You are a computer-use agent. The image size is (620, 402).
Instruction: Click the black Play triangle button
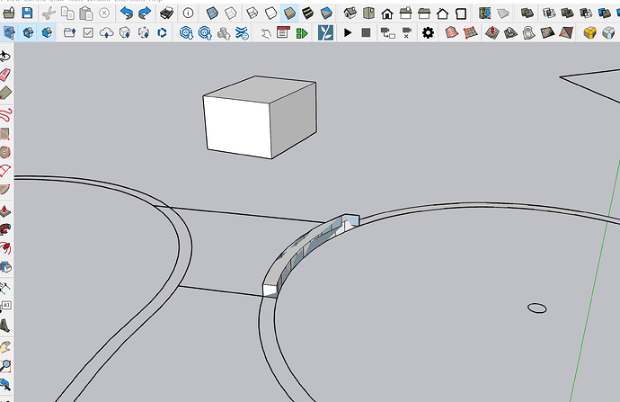pos(348,32)
